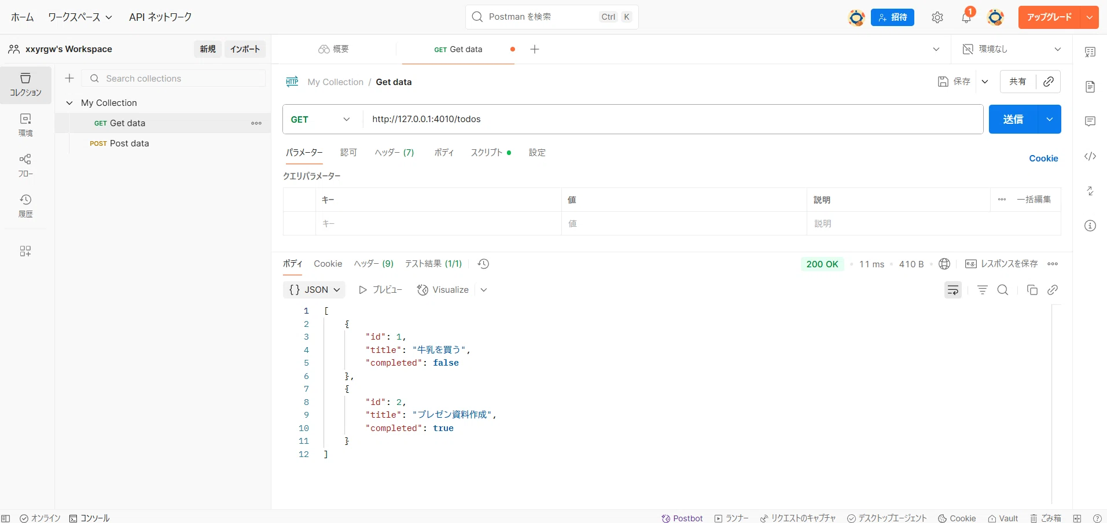
Task: Open Get data request options ellipsis
Action: coord(256,123)
